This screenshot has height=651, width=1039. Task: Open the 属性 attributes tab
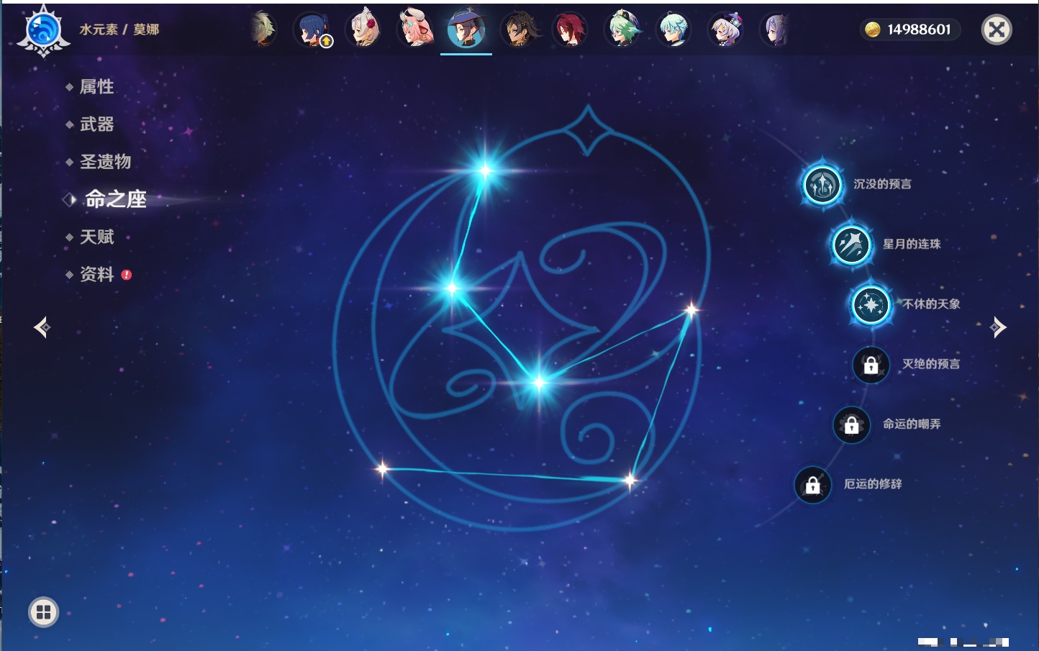click(x=96, y=87)
